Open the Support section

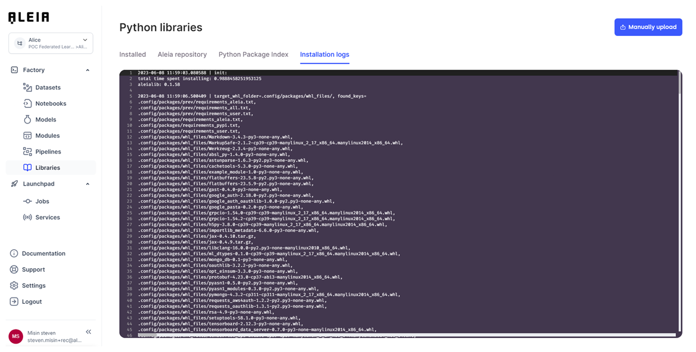(33, 269)
